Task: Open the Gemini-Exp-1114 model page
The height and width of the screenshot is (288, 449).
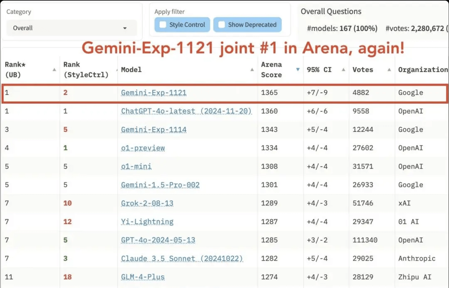Action: [x=154, y=129]
